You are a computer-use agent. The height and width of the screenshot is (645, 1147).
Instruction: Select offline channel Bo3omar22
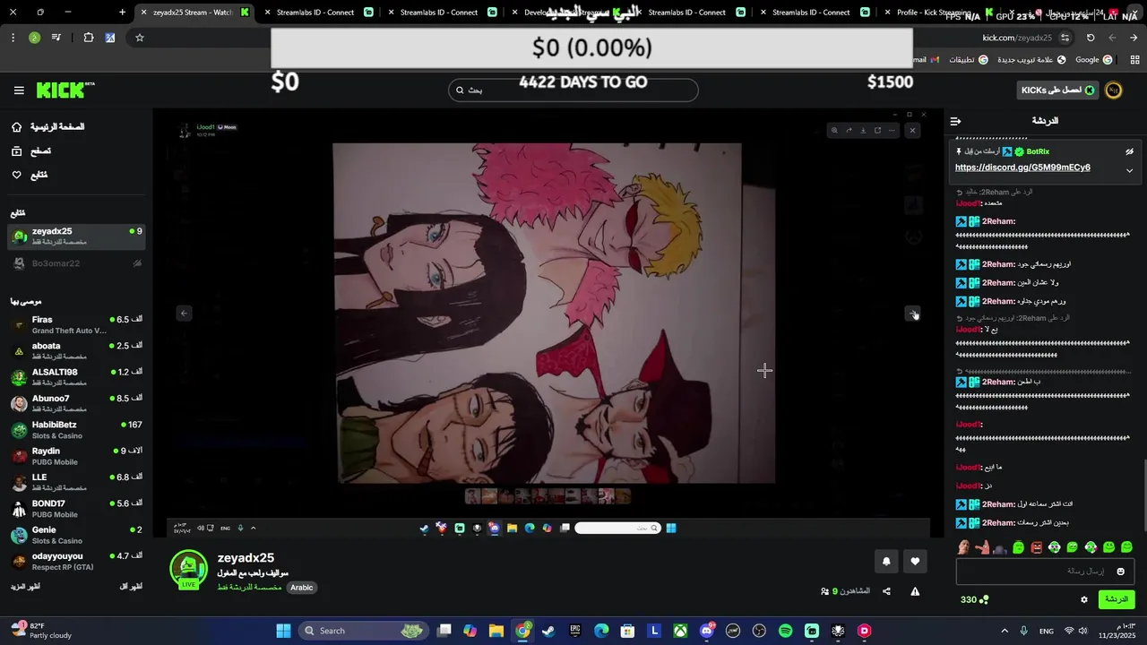[76, 263]
